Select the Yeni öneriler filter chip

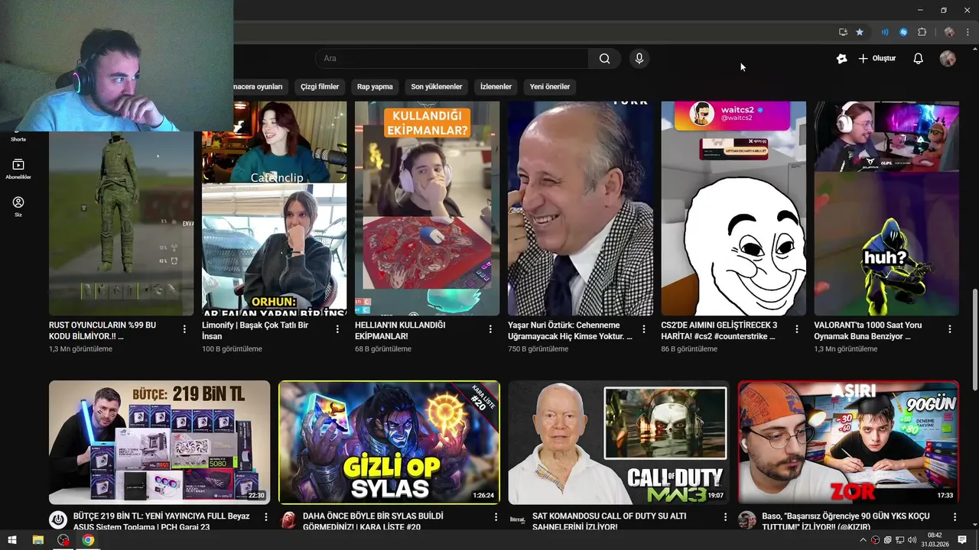click(550, 86)
